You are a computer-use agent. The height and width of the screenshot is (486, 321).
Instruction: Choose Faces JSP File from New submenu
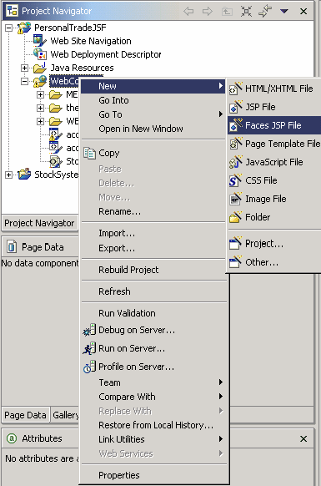274,125
